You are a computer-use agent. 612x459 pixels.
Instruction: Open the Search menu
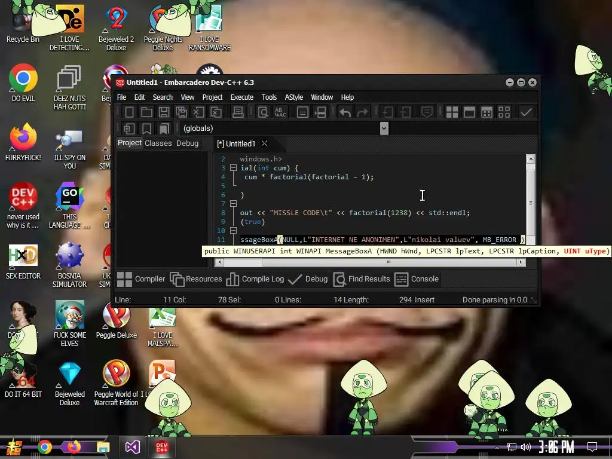pyautogui.click(x=163, y=97)
